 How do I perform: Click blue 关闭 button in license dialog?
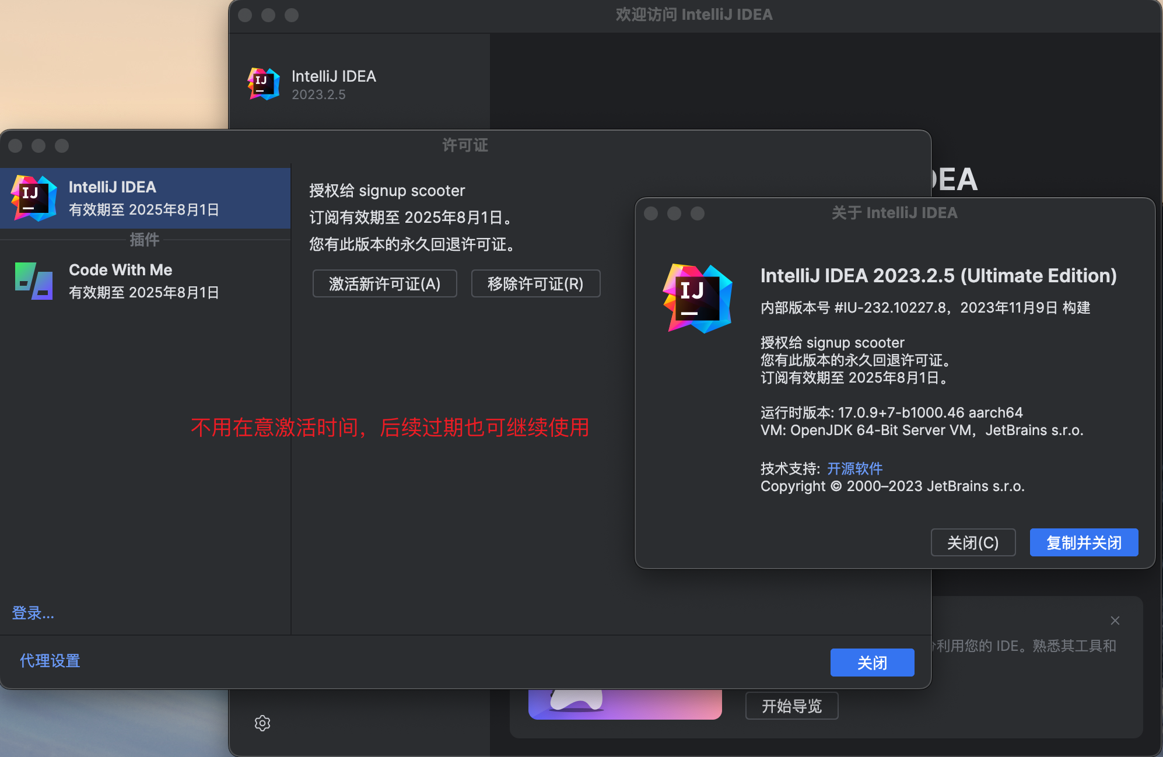[872, 663]
